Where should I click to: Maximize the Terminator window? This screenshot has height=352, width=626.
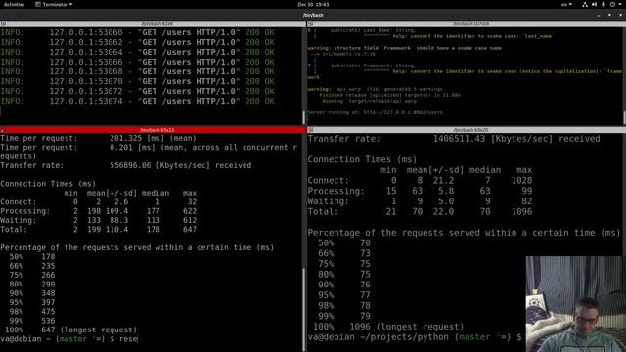(609, 15)
